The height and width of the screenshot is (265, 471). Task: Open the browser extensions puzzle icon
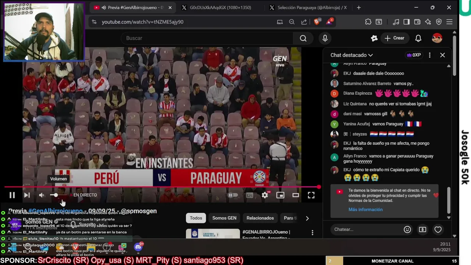[x=368, y=22]
